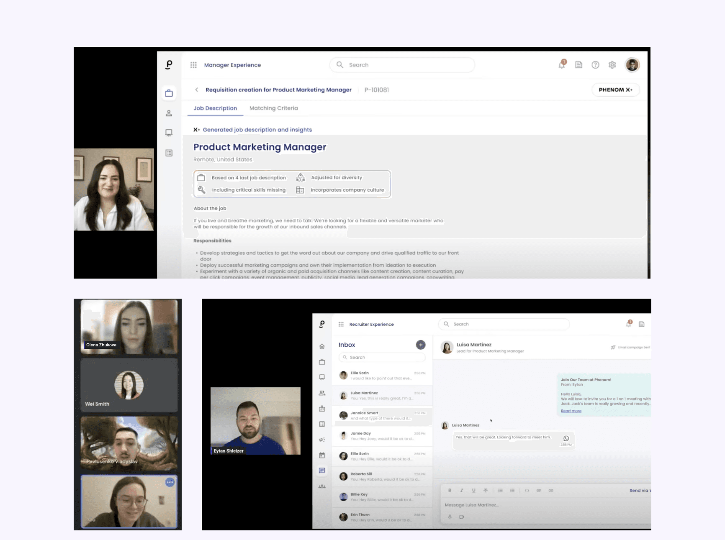The image size is (725, 540).
Task: Open the user profile avatar in the Manager Experience header
Action: pos(632,65)
